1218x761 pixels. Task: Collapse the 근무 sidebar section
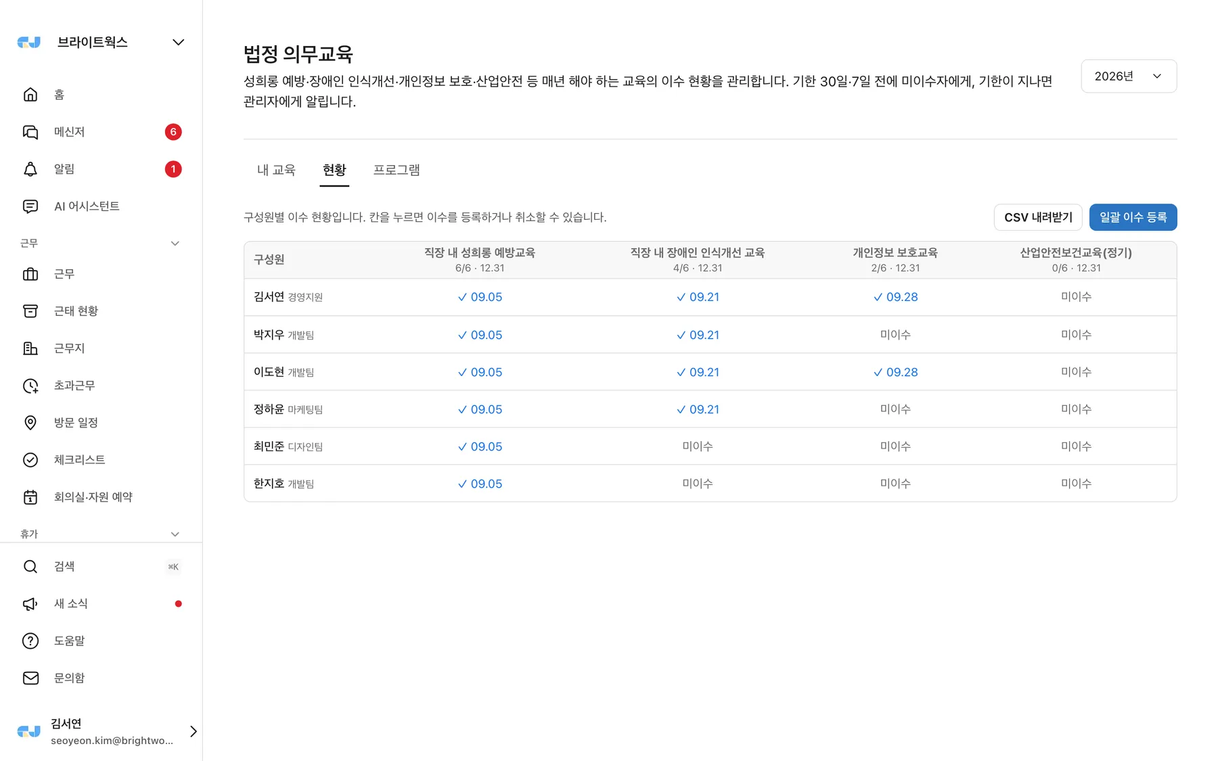(175, 244)
